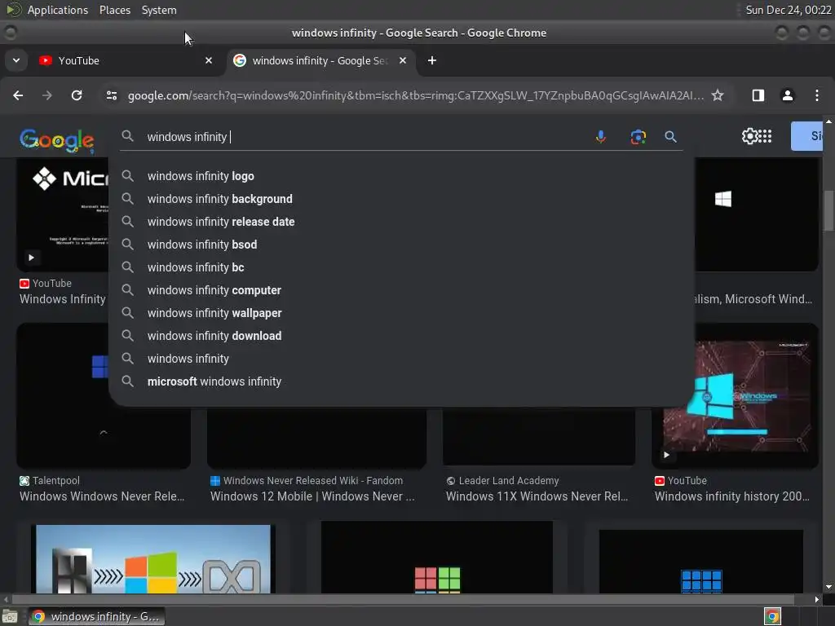Select the windows infinity Google Search tab

click(321, 60)
